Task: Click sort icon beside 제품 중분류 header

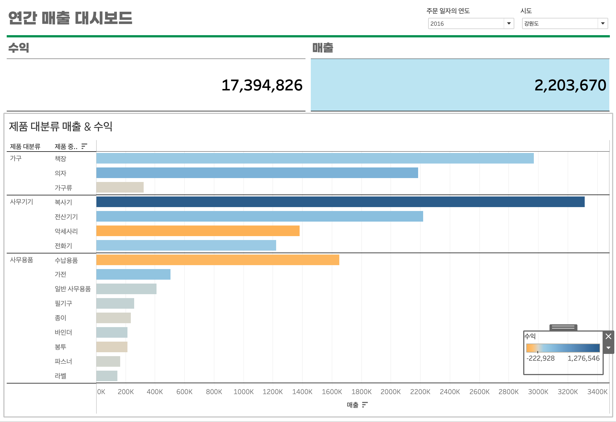Action: (x=84, y=146)
